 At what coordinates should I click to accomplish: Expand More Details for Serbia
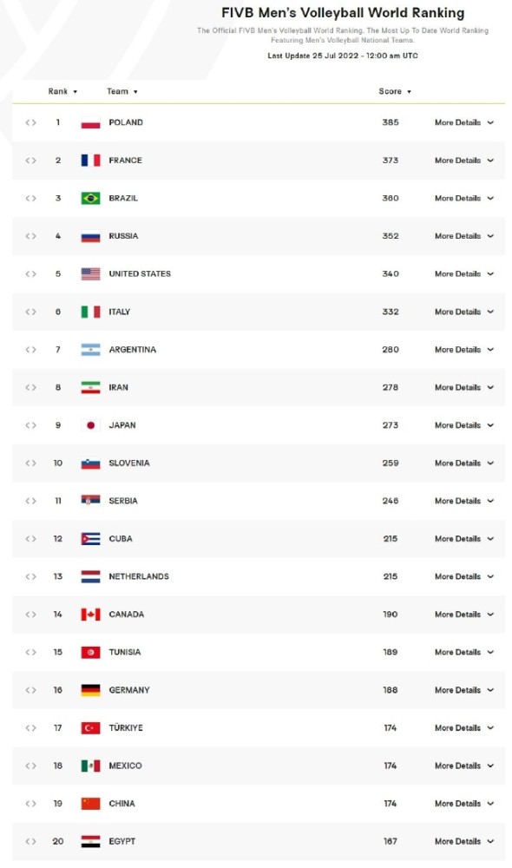[464, 502]
